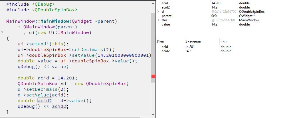The width and height of the screenshot is (283, 118).
Task: Click the double type of acid in expressions
Action: [x=226, y=47]
